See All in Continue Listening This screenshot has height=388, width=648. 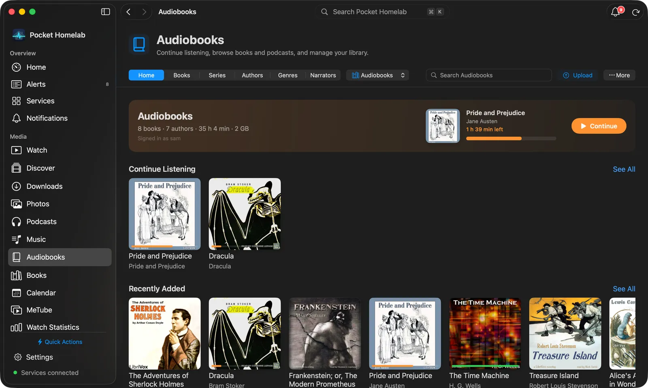(x=624, y=169)
